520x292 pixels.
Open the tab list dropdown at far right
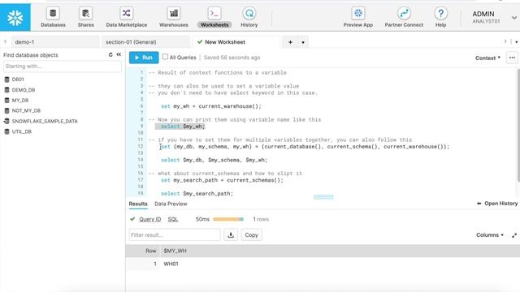click(516, 42)
